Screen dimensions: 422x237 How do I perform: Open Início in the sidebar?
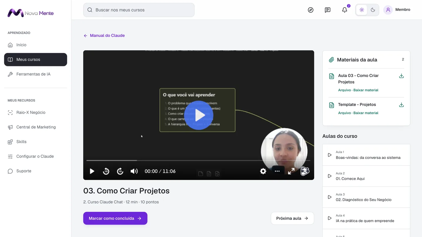[x=35, y=45]
